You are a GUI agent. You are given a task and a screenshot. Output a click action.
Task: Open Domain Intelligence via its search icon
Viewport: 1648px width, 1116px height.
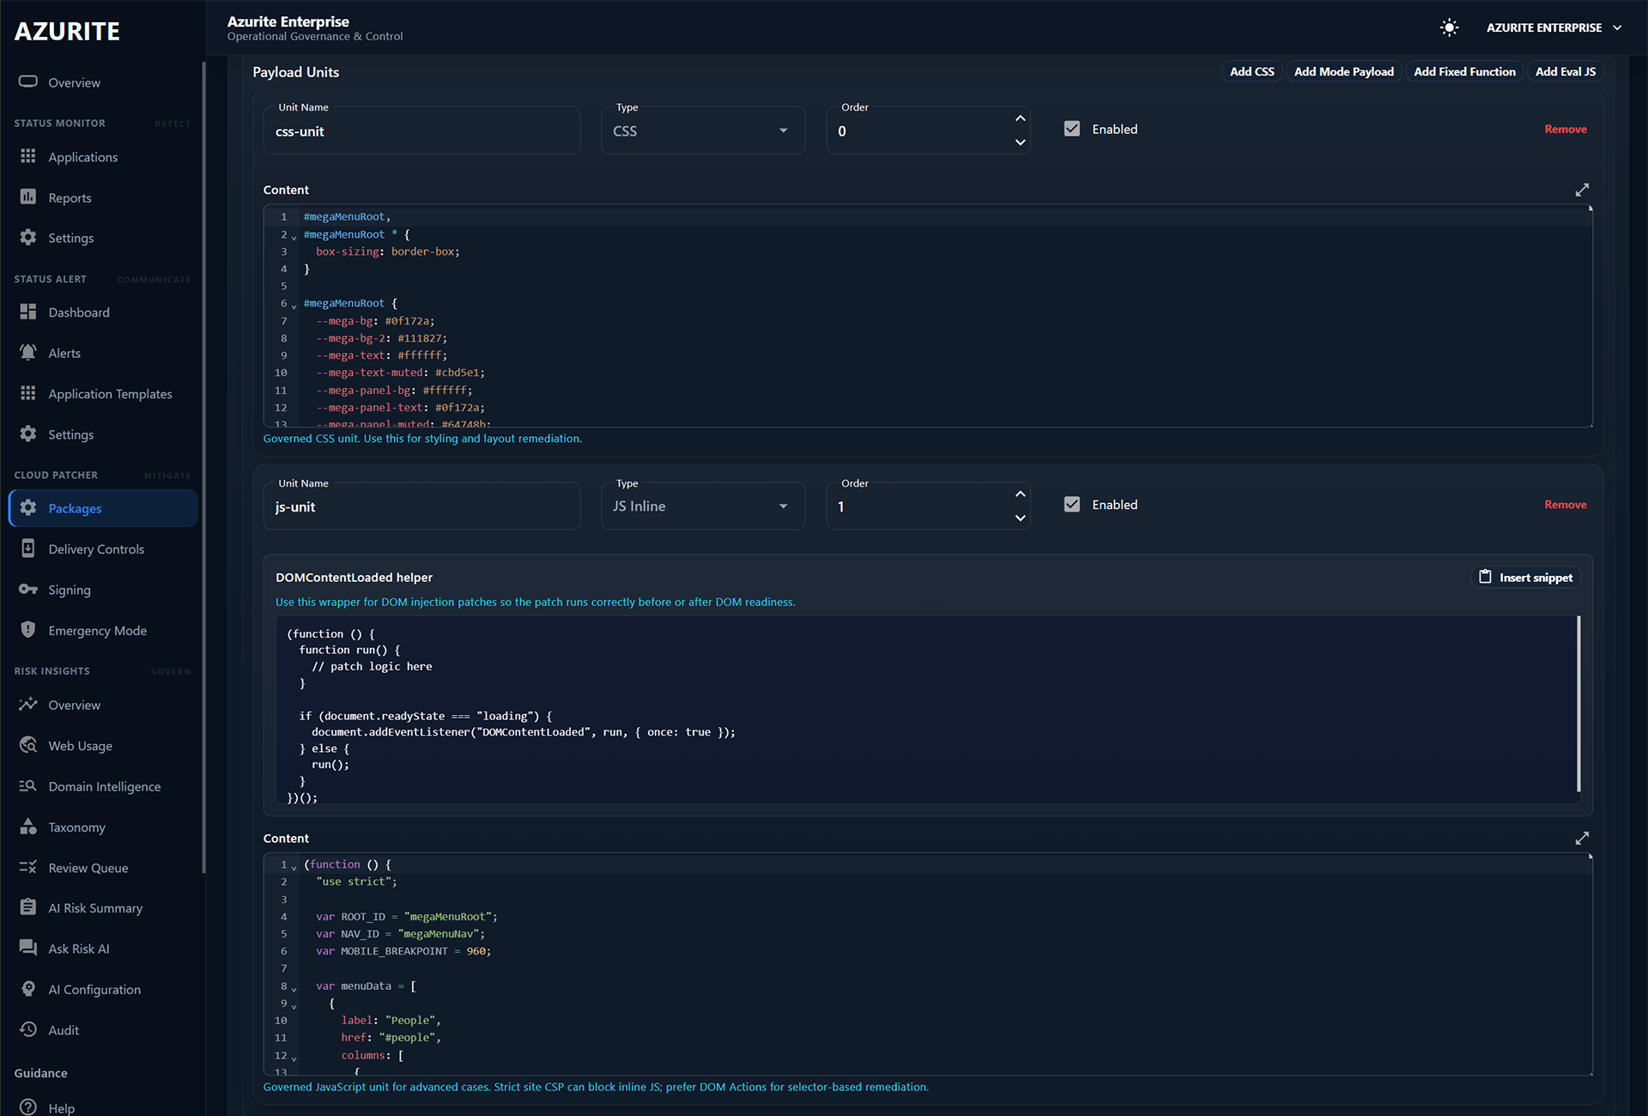(28, 785)
